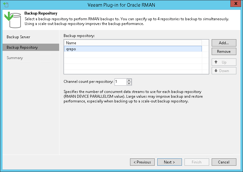The height and width of the screenshot is (172, 243).
Task: Open the Summary step
Action: (15, 58)
